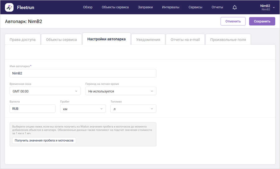Expand the Пробег units dropdown

point(83,109)
